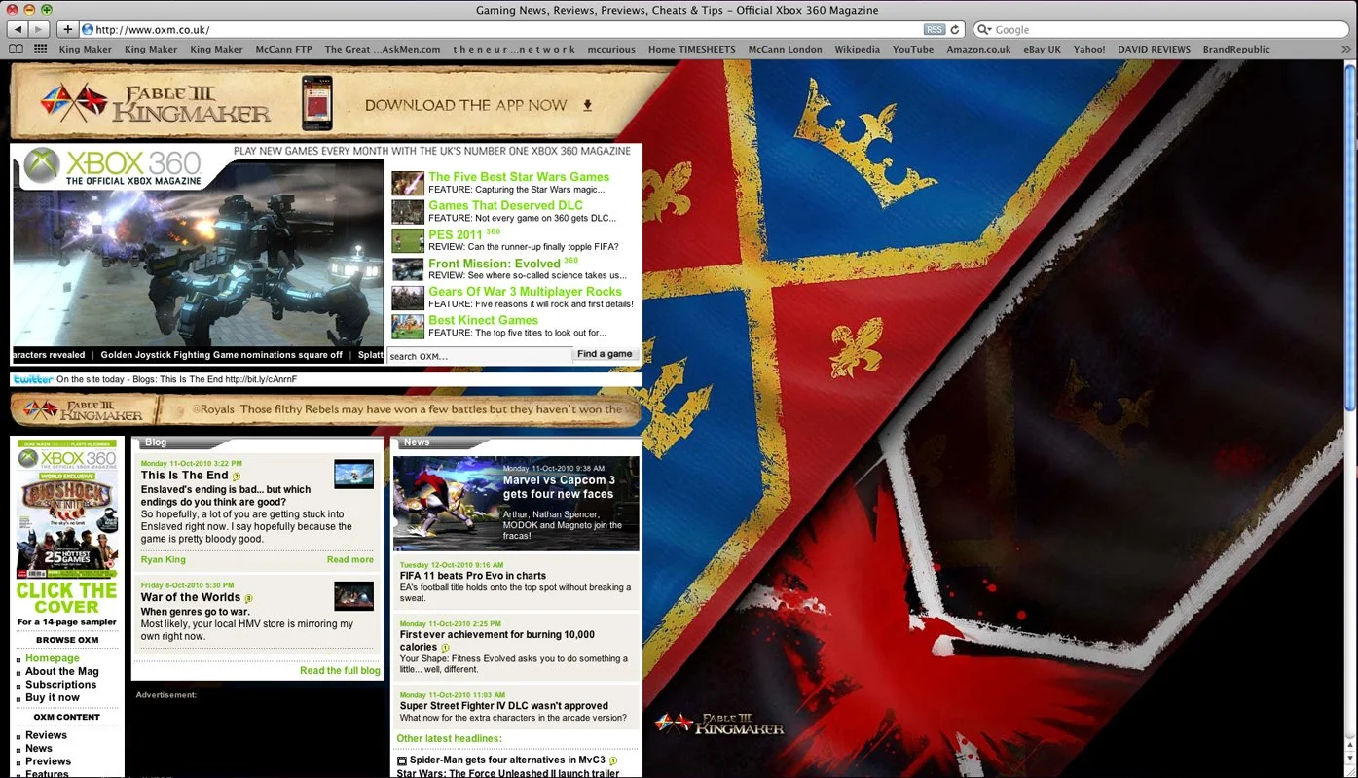Image resolution: width=1358 pixels, height=778 pixels.
Task: Open the eBay UK bookmark
Action: tap(1042, 49)
